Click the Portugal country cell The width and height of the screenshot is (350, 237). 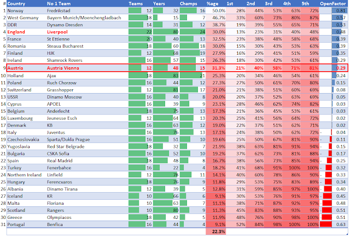tap(16, 225)
